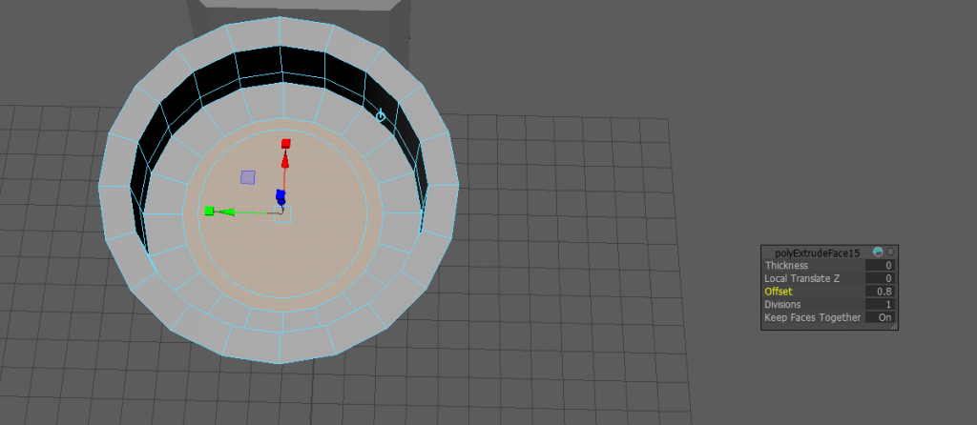Select the Divisions attribute label
The image size is (977, 425).
784,304
